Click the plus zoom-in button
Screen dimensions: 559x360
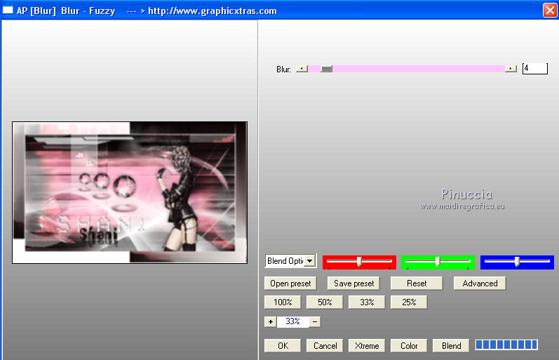[271, 322]
